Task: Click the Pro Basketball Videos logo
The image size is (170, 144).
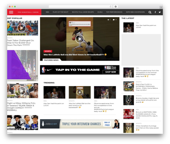Action: (x=28, y=12)
